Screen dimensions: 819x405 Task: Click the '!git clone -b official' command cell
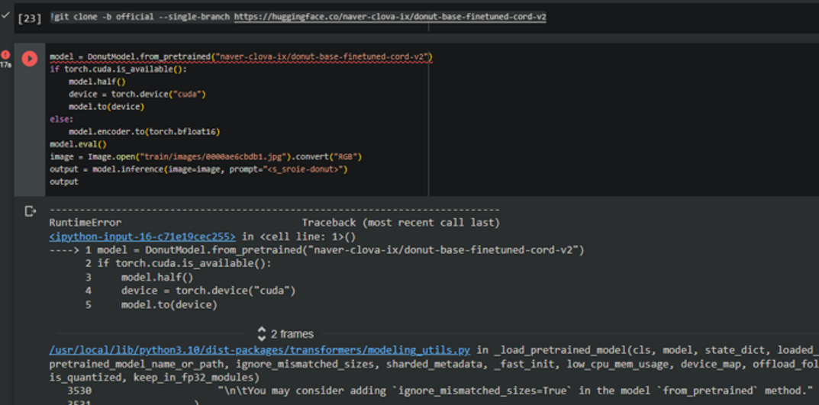(298, 17)
